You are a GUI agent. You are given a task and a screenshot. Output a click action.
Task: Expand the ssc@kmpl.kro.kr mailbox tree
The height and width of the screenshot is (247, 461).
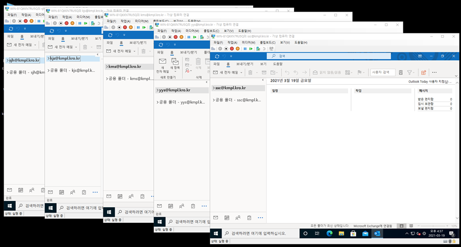coord(214,88)
